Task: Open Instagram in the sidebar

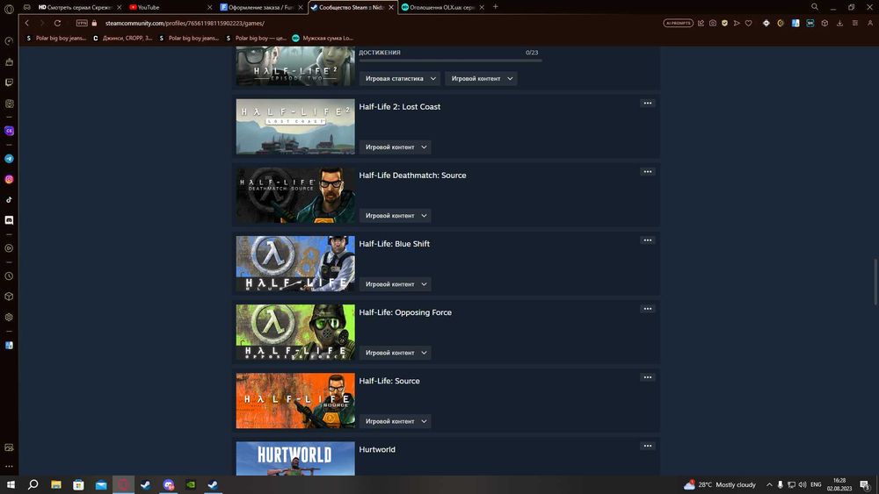Action: 9,180
